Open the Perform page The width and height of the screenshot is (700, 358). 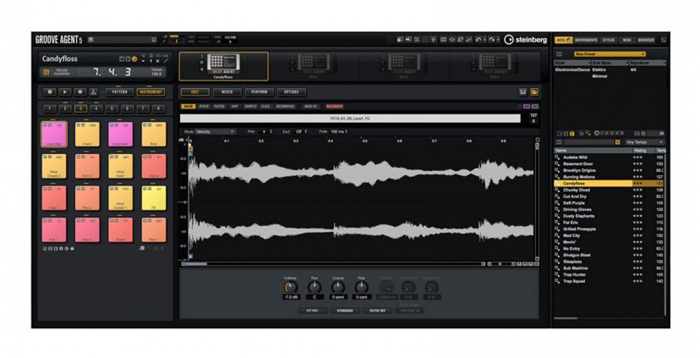259,92
